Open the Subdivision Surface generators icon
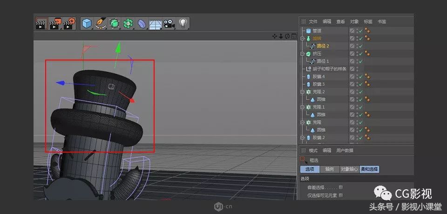447x214 pixels. pos(114,23)
